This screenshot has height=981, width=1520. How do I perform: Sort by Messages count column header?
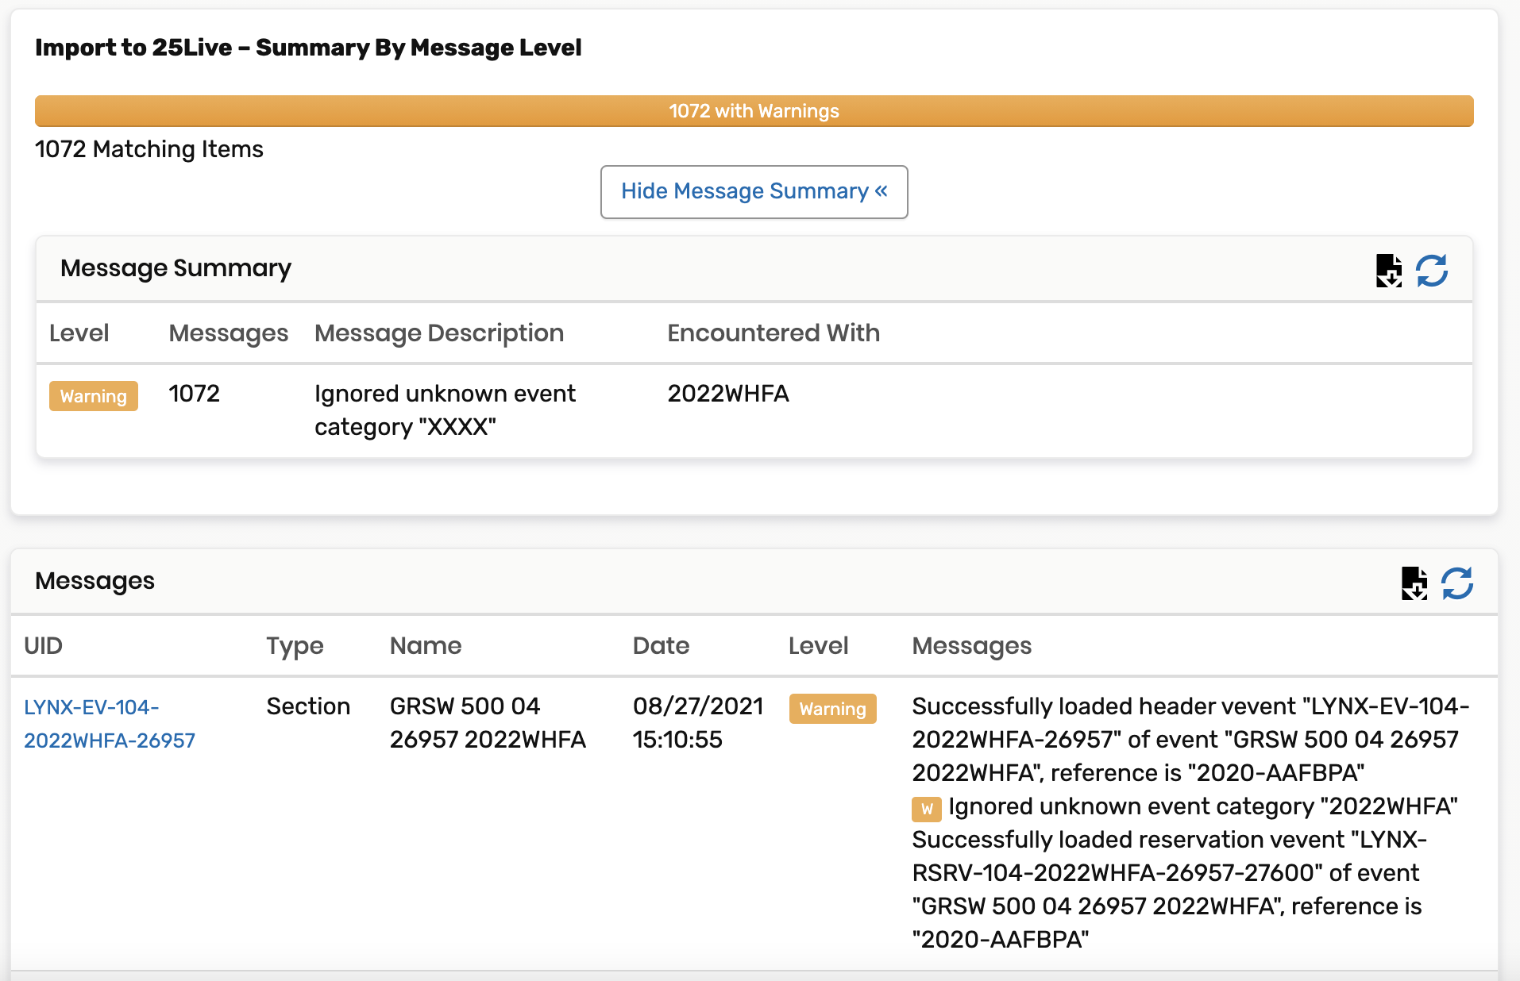tap(228, 333)
